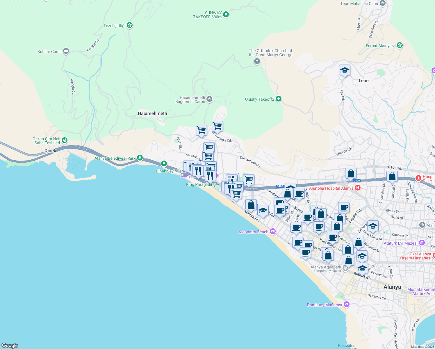Viewport: 435px width, 349px height.
Task: Click the shopping bag marker below 610. Cd.
Action: tap(392, 177)
